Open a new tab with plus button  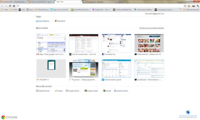point(84,2)
